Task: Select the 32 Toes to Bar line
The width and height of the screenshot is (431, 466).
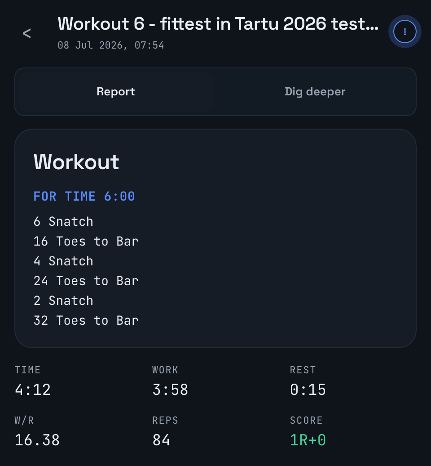Action: pos(86,320)
